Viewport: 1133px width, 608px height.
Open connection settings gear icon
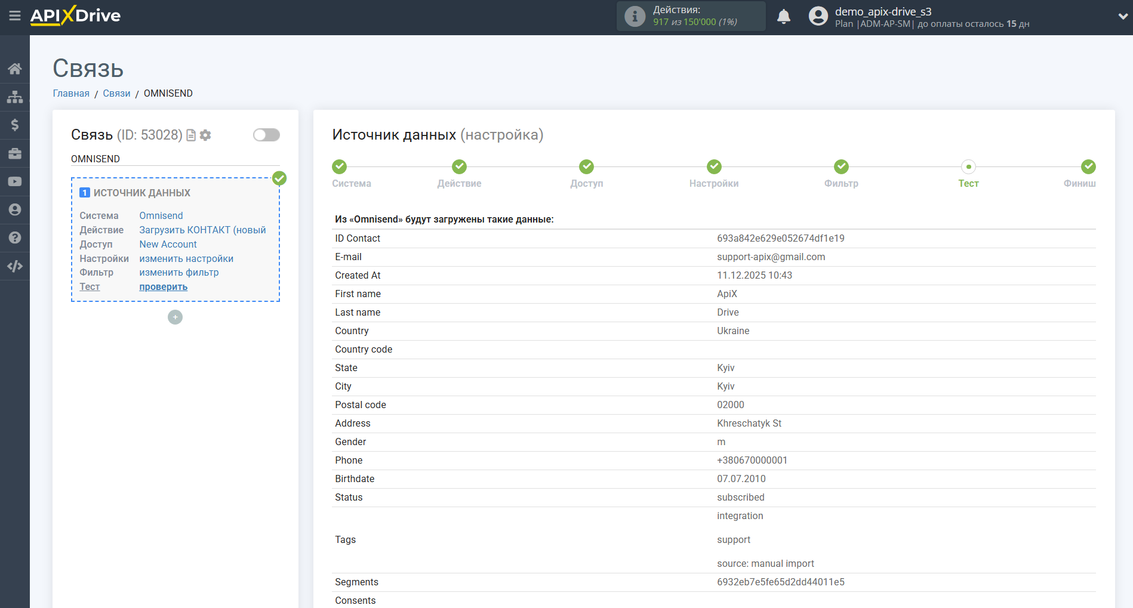[205, 135]
